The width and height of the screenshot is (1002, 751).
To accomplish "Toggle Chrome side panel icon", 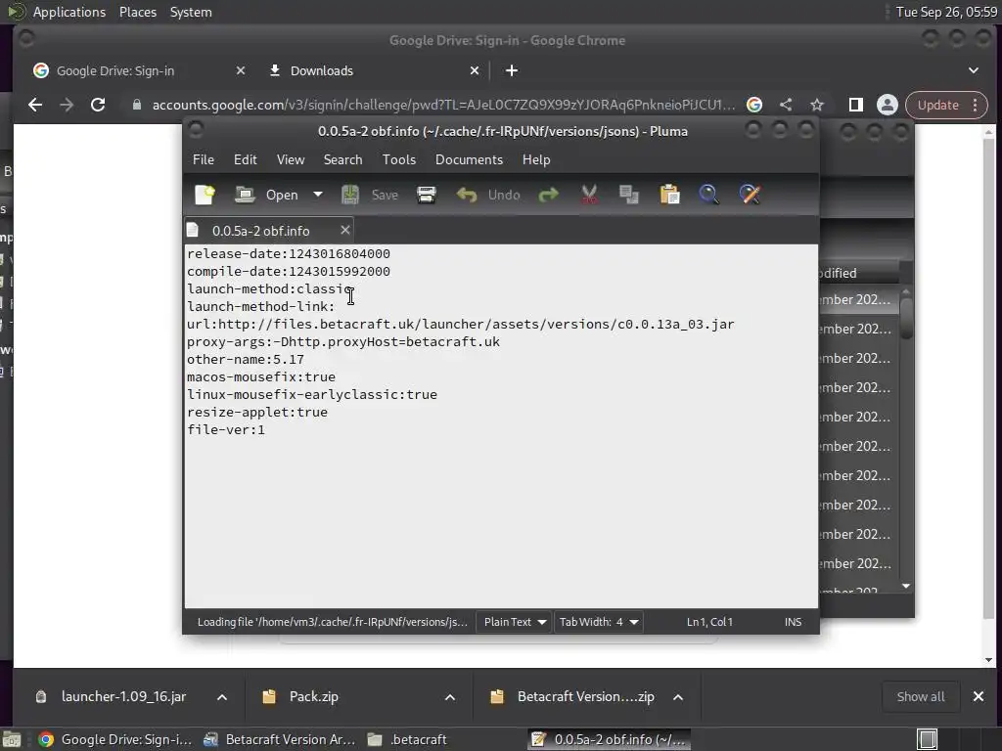I will [x=855, y=105].
